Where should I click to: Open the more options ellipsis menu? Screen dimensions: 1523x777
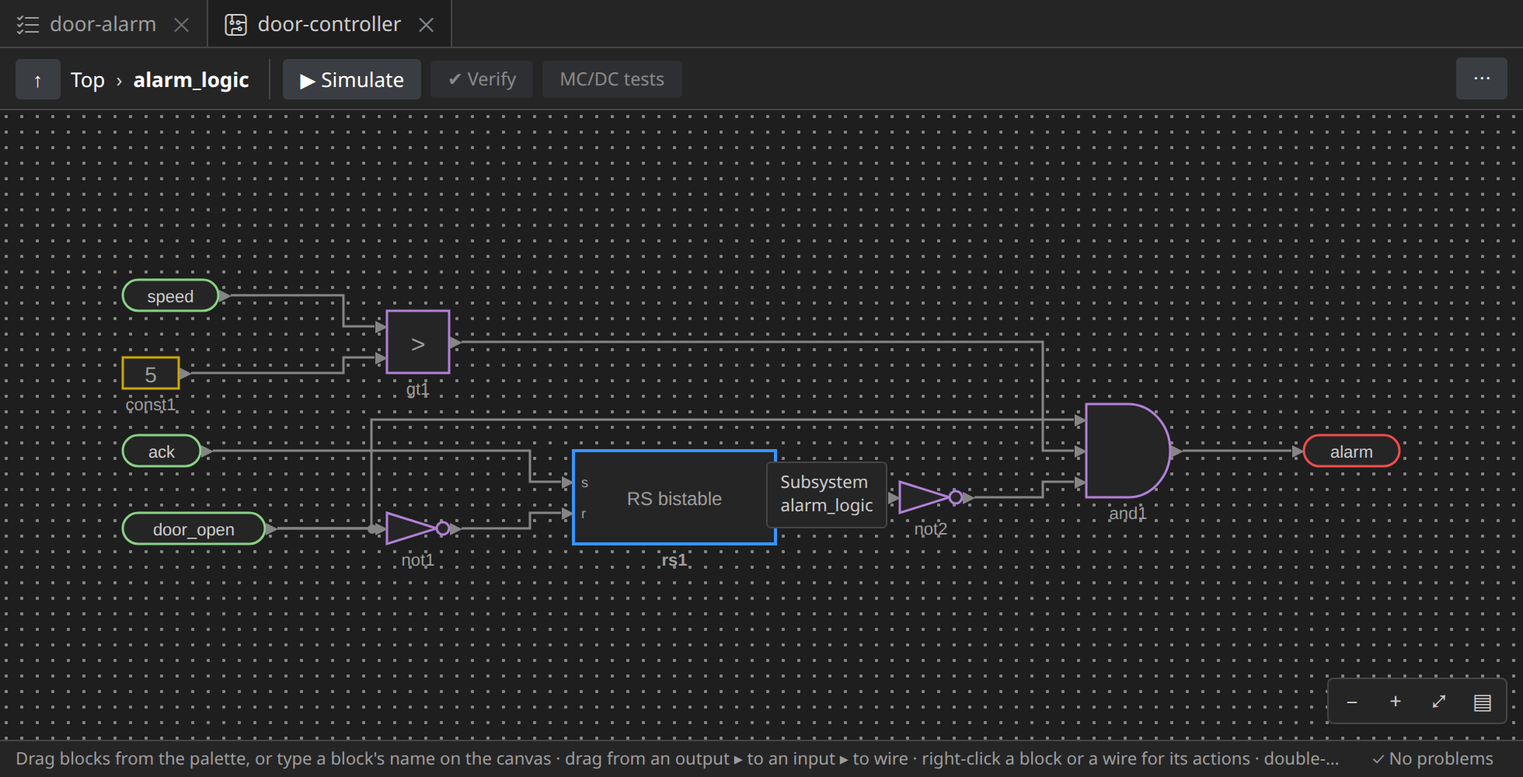[1481, 79]
